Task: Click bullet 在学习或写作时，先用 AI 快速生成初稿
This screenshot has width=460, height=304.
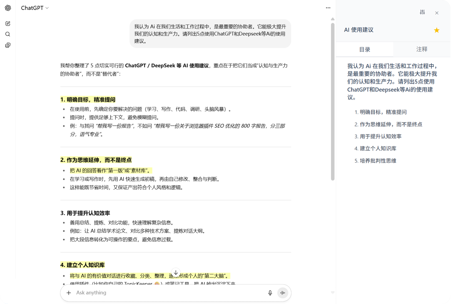Action: (146, 179)
